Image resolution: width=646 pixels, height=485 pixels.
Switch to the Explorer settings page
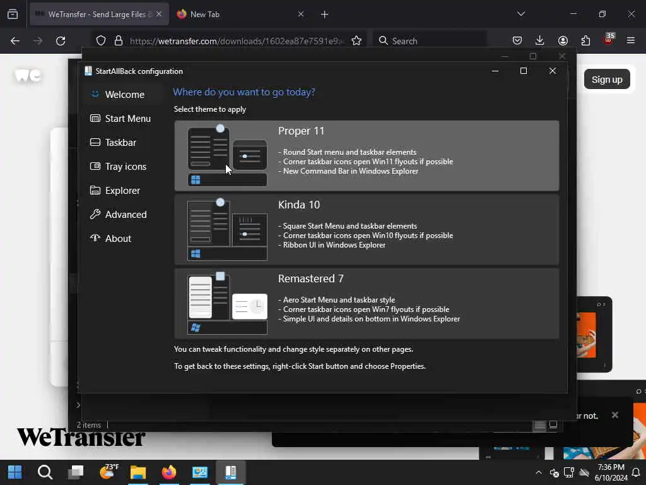click(123, 191)
